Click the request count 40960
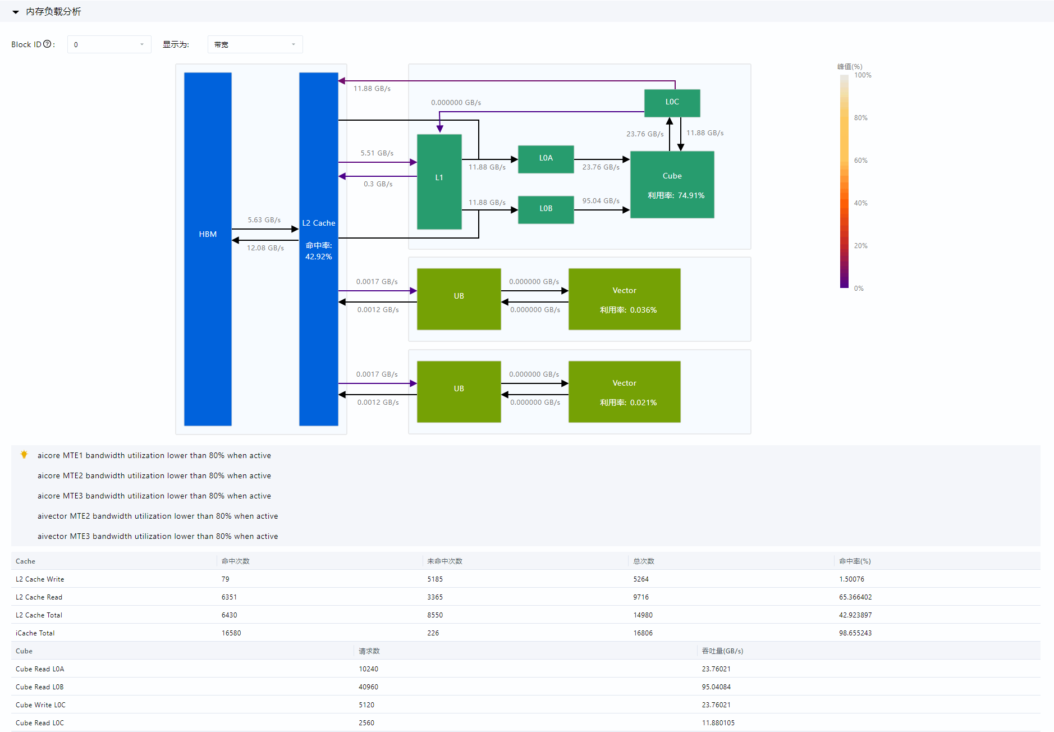The image size is (1054, 732). (368, 687)
